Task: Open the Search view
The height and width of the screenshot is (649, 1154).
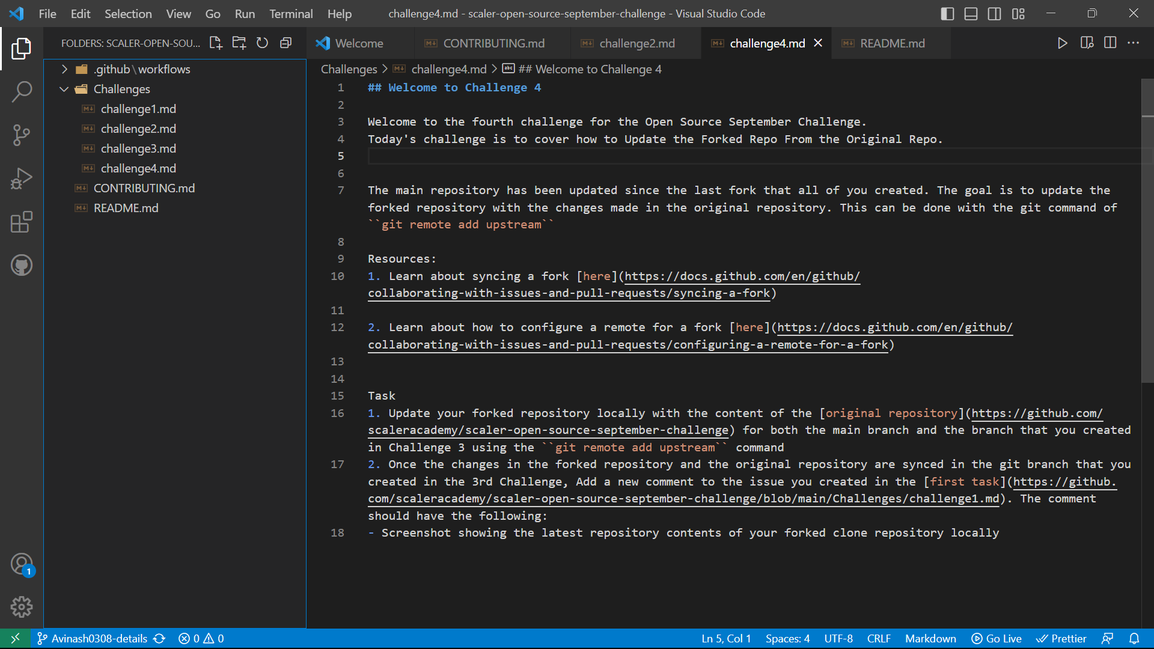Action: tap(22, 91)
